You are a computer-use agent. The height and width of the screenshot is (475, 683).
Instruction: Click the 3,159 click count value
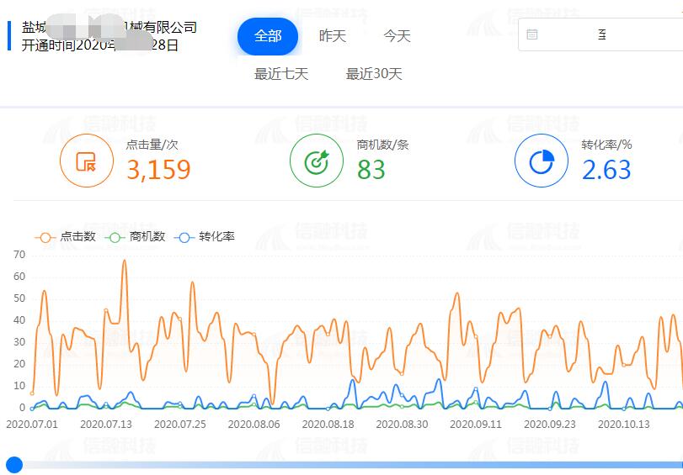coord(158,170)
